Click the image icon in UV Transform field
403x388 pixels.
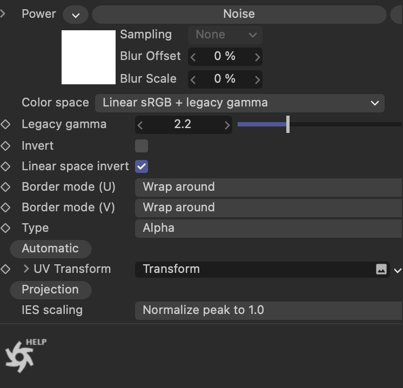pos(381,270)
